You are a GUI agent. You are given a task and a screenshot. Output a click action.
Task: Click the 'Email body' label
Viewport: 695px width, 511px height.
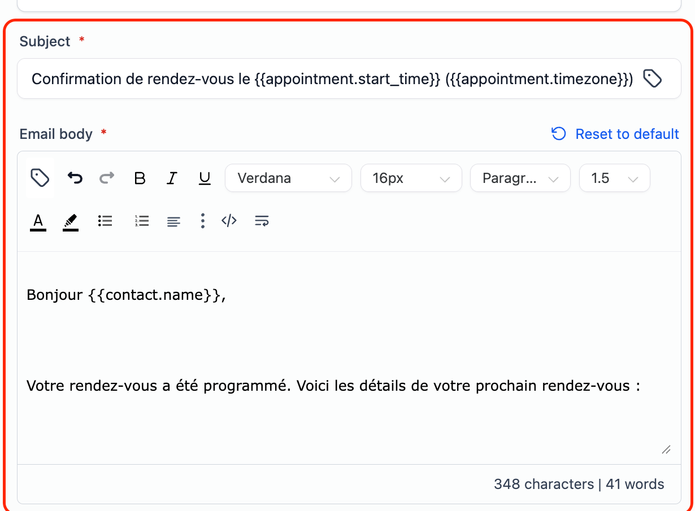(56, 134)
